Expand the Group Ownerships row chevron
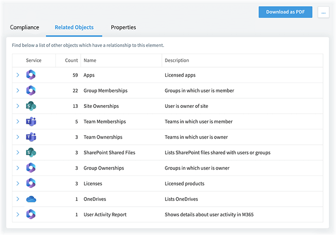The image size is (336, 235). pos(18,168)
